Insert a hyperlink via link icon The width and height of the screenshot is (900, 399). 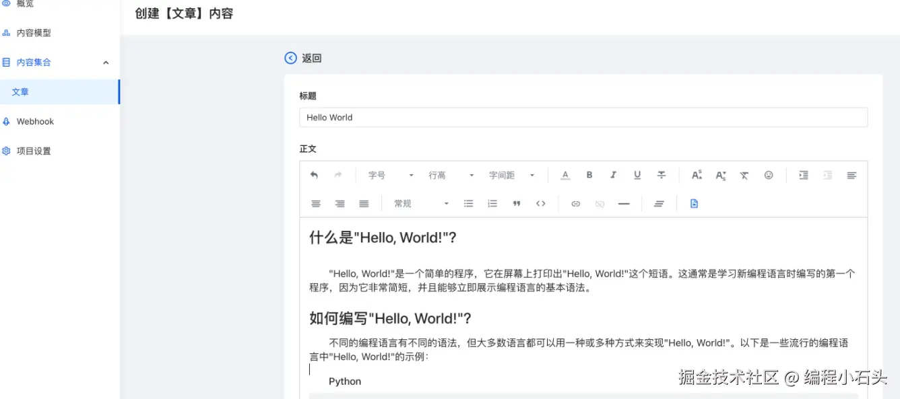pos(576,203)
